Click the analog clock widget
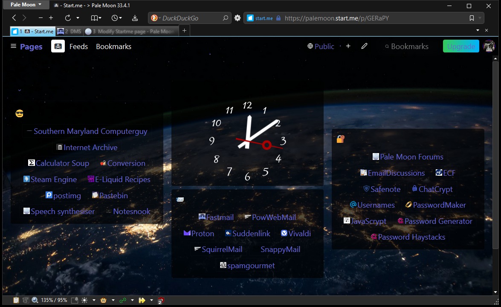This screenshot has width=501, height=307. click(248, 141)
